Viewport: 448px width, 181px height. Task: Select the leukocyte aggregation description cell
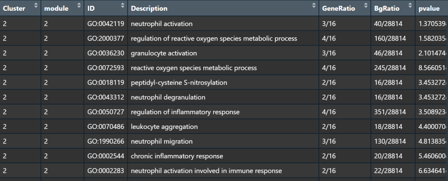pyautogui.click(x=164, y=126)
